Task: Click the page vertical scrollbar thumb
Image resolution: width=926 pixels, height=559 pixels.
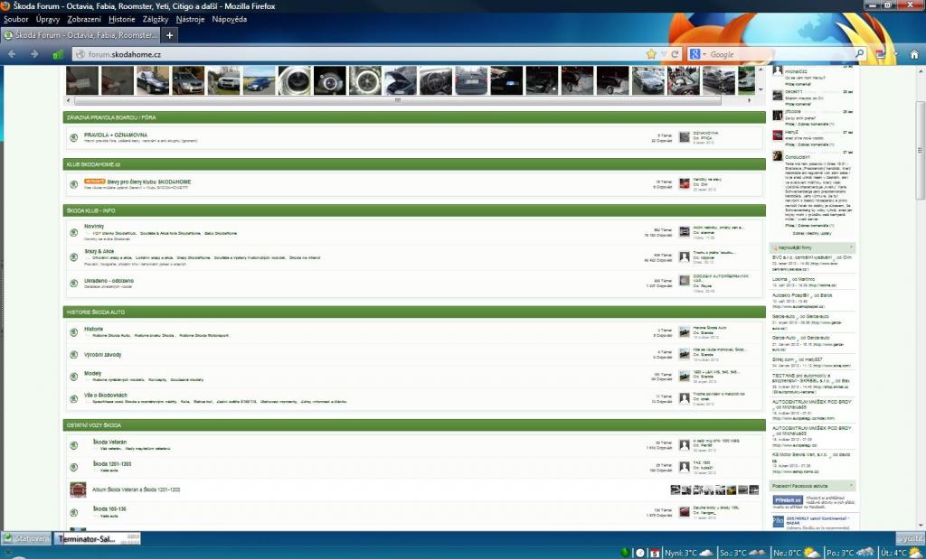Action: click(920, 151)
